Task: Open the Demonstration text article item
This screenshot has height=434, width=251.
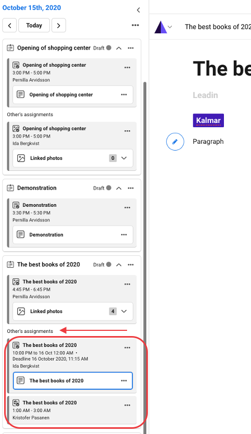Action: 73,234
